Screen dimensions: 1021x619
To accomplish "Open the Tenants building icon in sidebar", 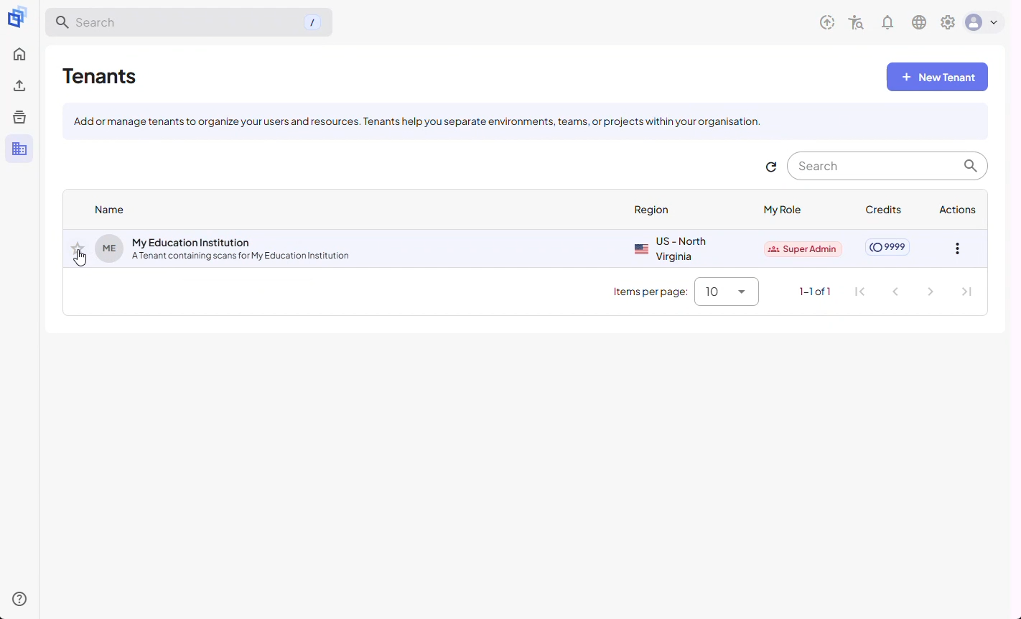I will [19, 149].
